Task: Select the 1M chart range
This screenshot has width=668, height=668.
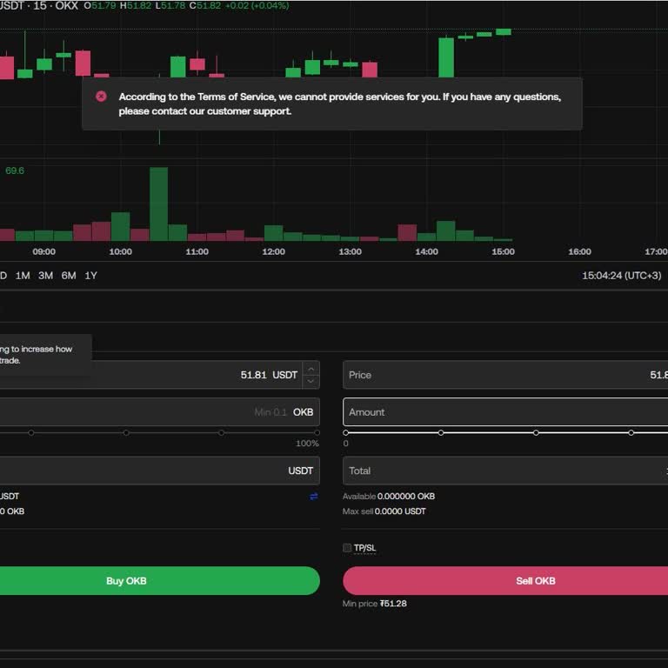Action: pos(23,276)
